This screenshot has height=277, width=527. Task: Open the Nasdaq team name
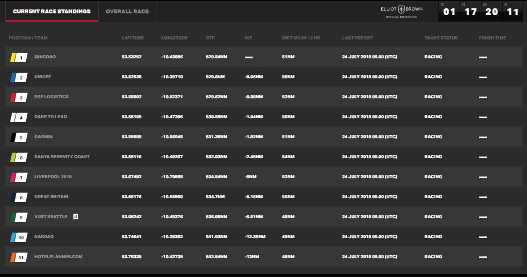pos(44,236)
